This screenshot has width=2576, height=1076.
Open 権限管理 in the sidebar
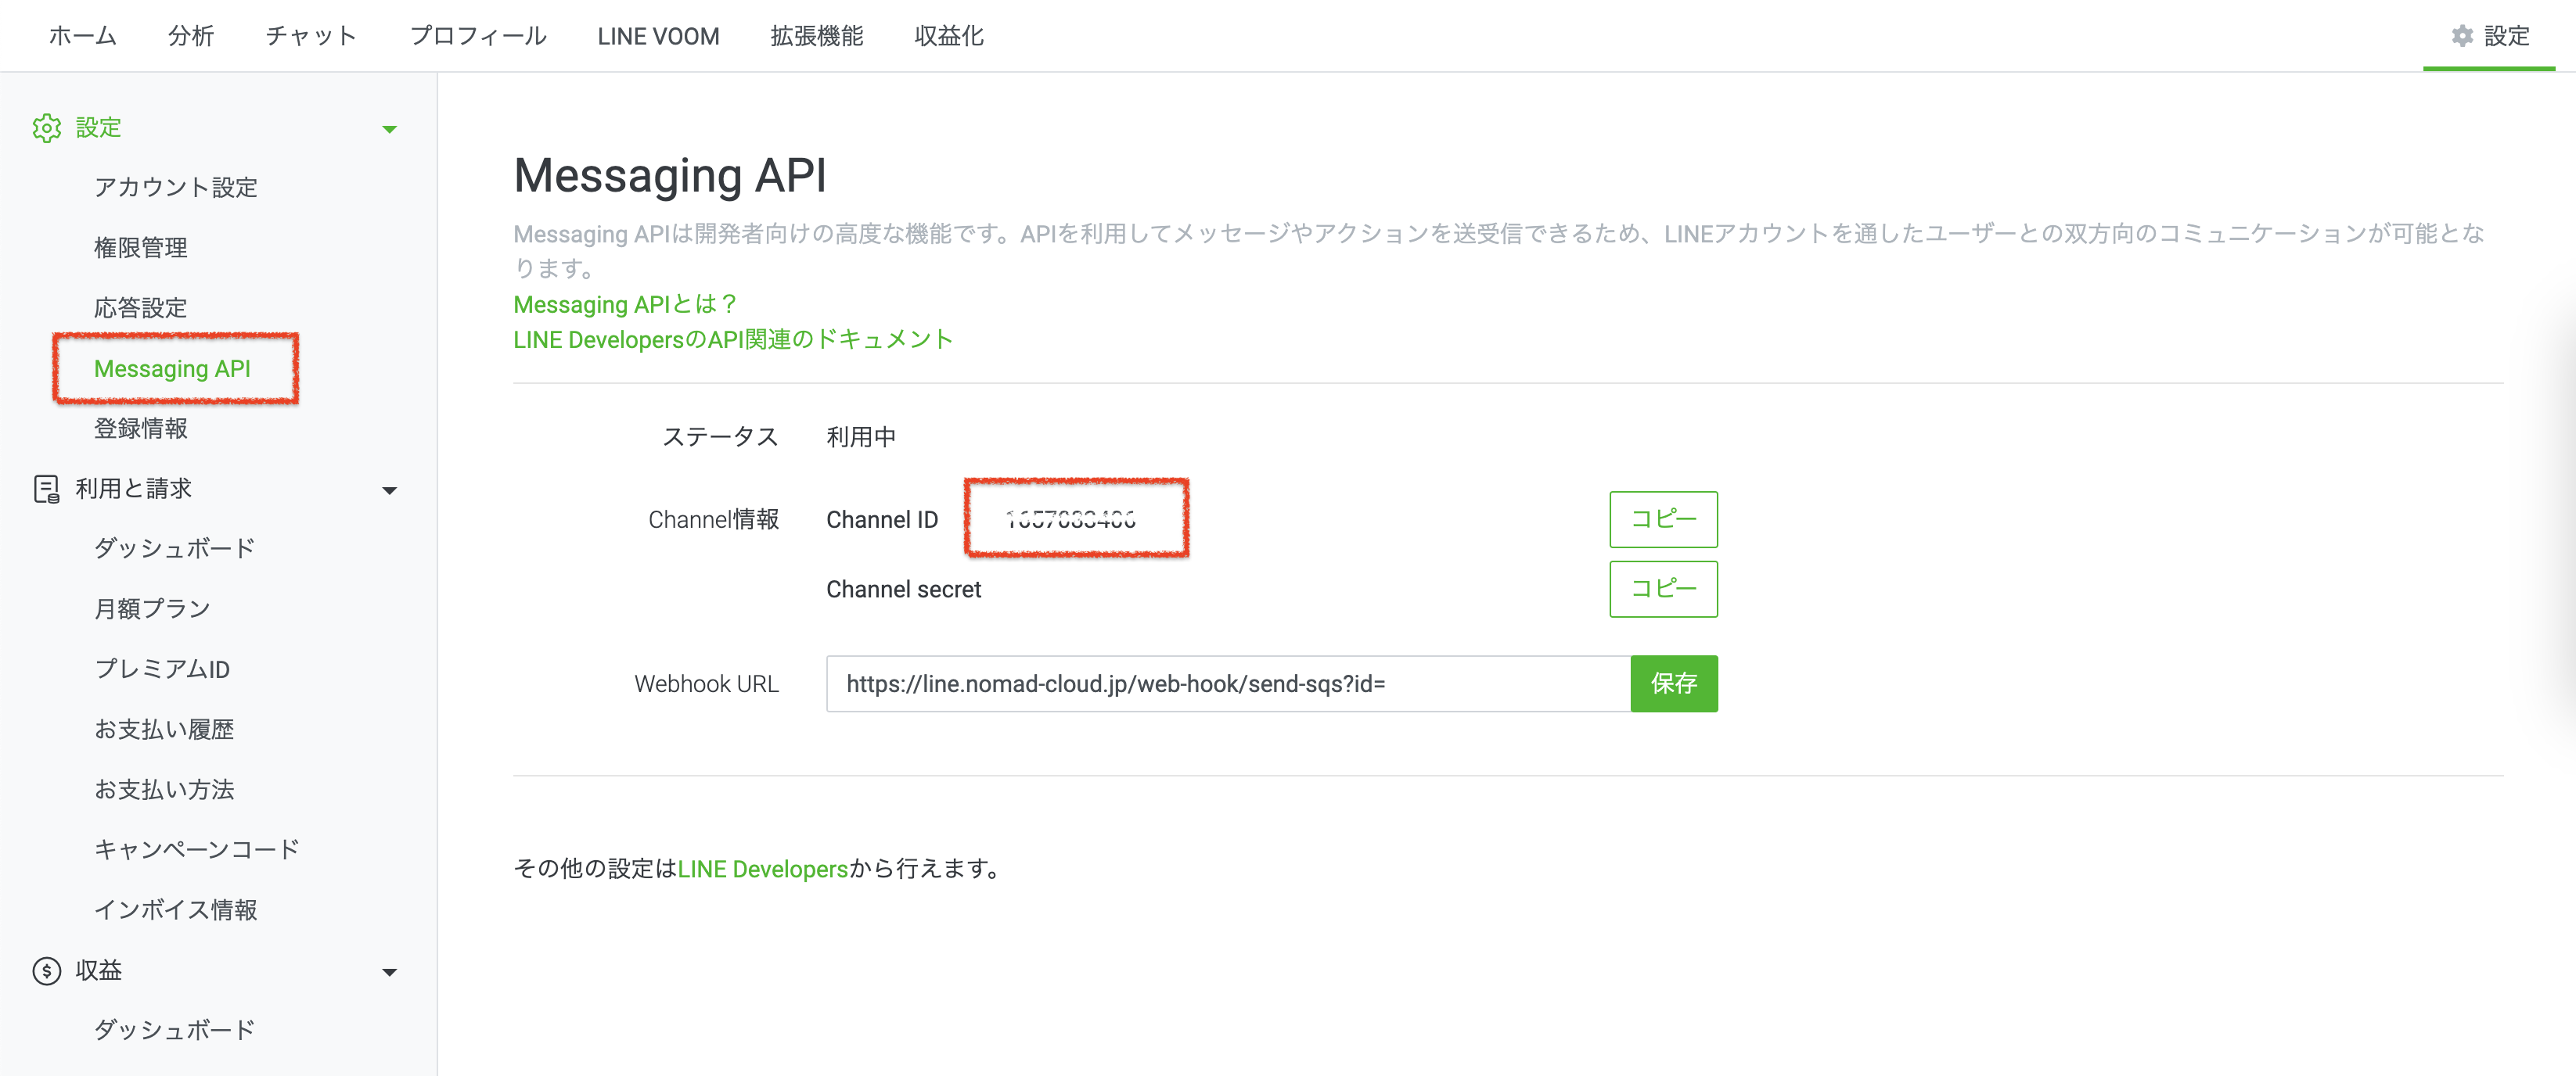pos(141,248)
